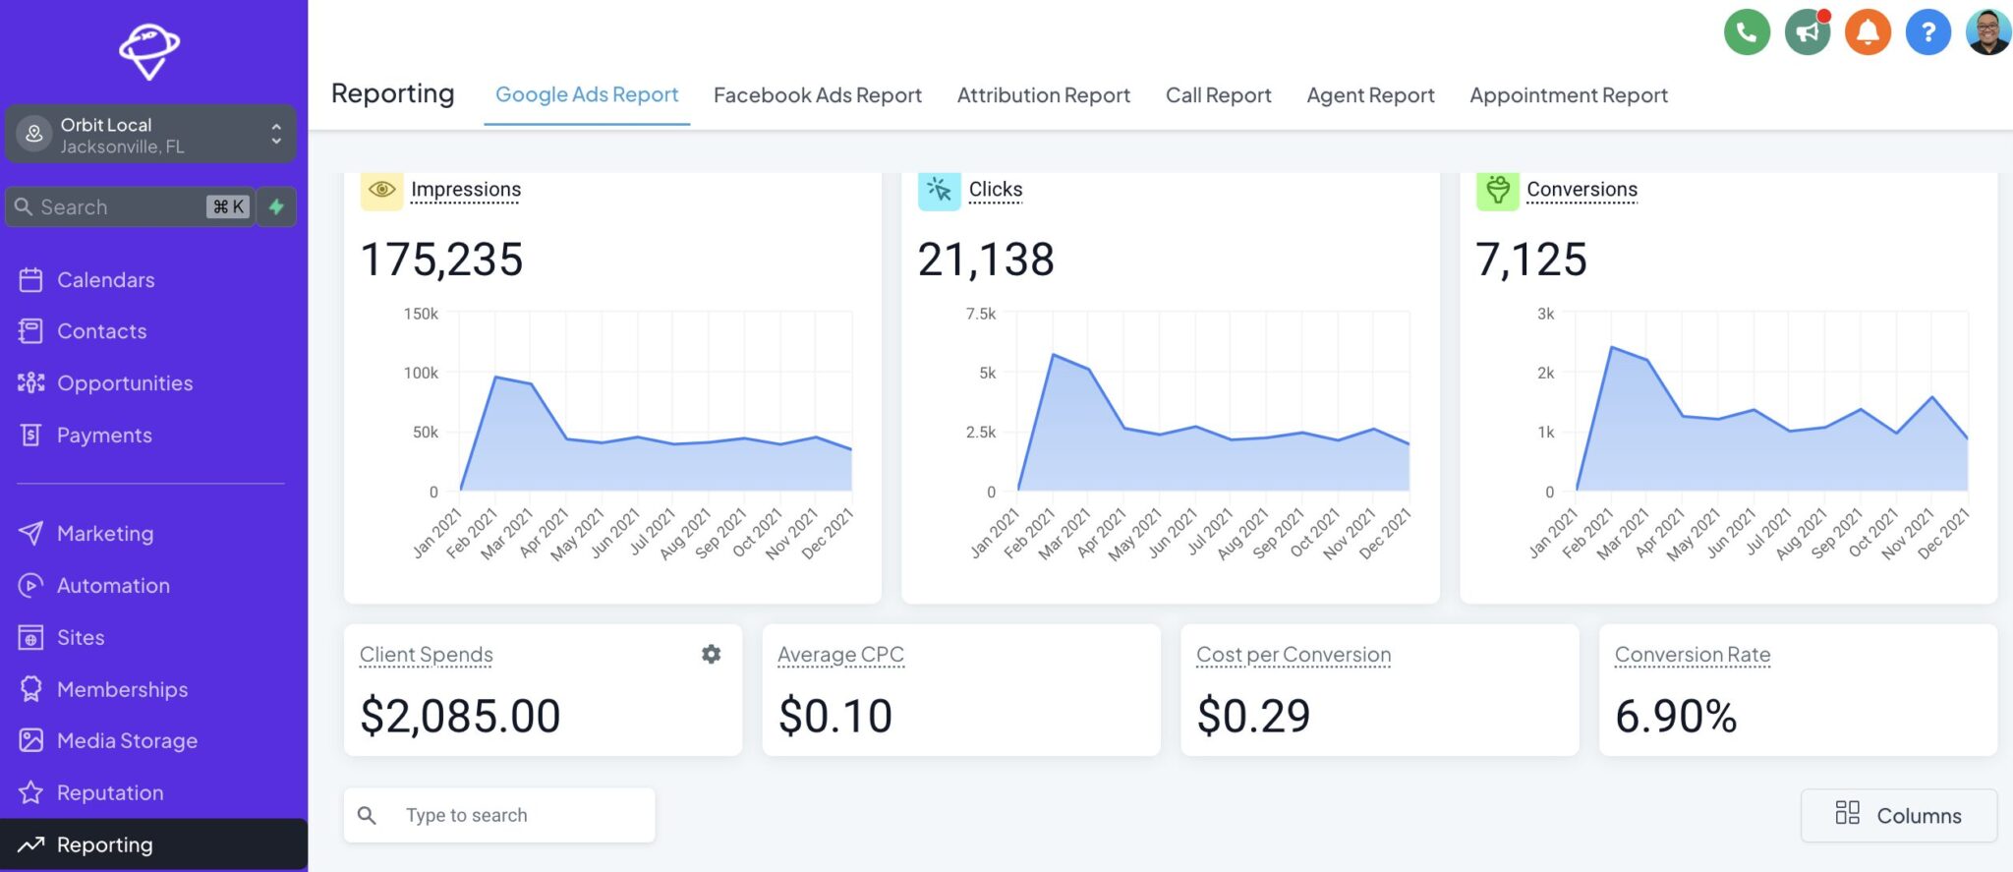The width and height of the screenshot is (2013, 872).
Task: Click the Impressions eye icon
Action: 381,189
